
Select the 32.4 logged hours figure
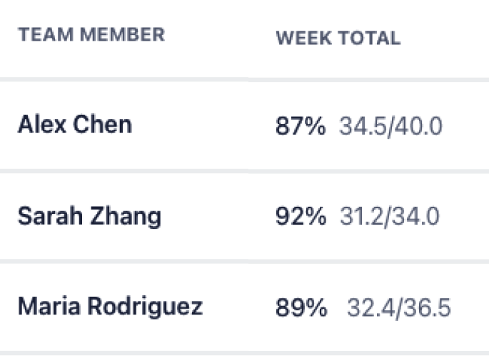pos(370,307)
